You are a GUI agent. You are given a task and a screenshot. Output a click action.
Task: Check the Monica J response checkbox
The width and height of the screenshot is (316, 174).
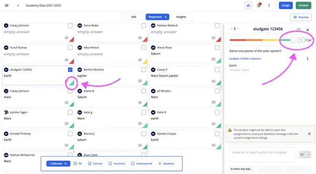coord(144,134)
